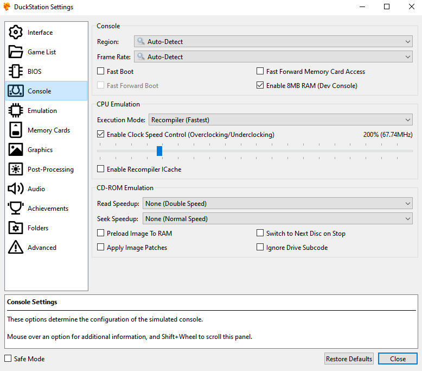Enable Fast Forward Memory Card Access
The image size is (422, 371).
[x=260, y=71]
